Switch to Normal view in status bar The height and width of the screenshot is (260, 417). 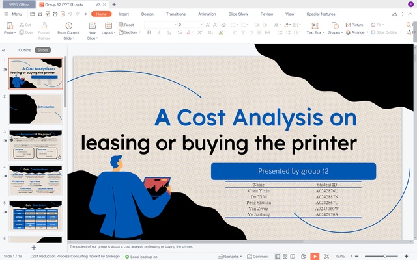click(x=278, y=256)
